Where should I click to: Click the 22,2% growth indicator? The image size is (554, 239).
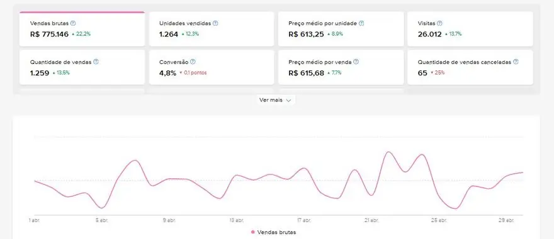coord(81,34)
